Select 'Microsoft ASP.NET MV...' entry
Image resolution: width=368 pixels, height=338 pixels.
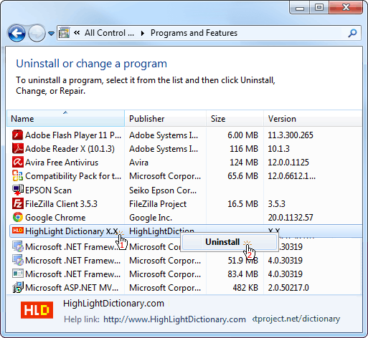[x=72, y=288]
